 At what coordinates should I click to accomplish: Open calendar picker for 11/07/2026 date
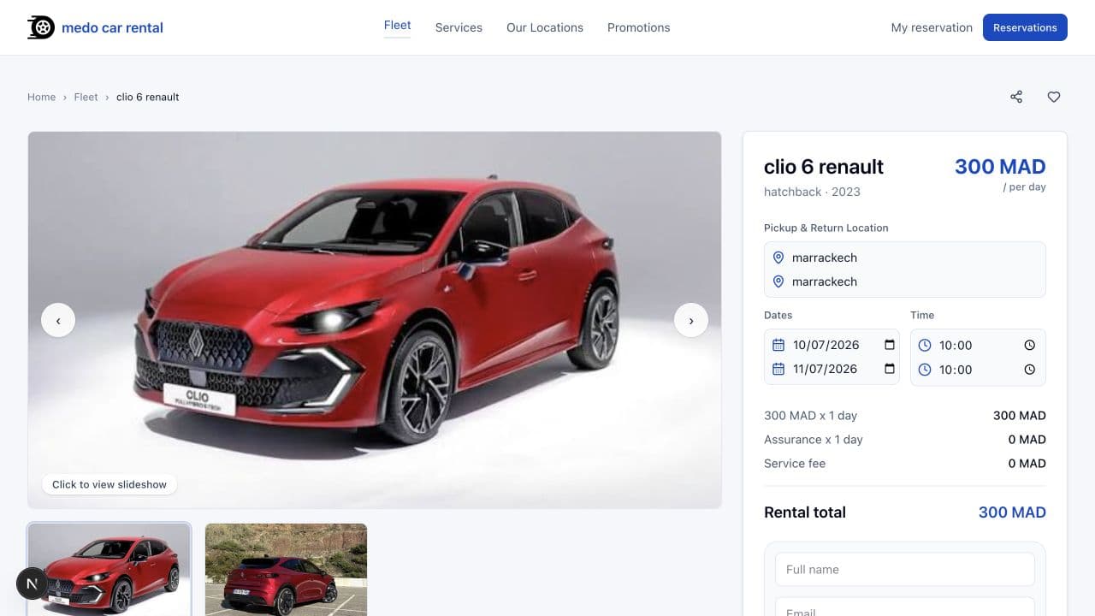(x=890, y=369)
